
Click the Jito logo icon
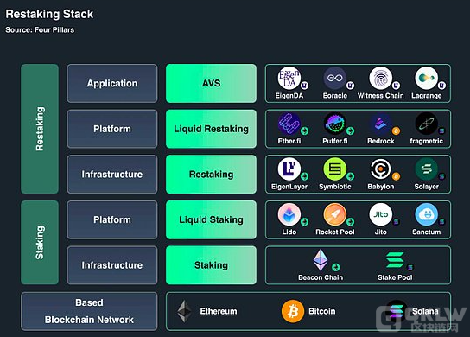point(381,214)
